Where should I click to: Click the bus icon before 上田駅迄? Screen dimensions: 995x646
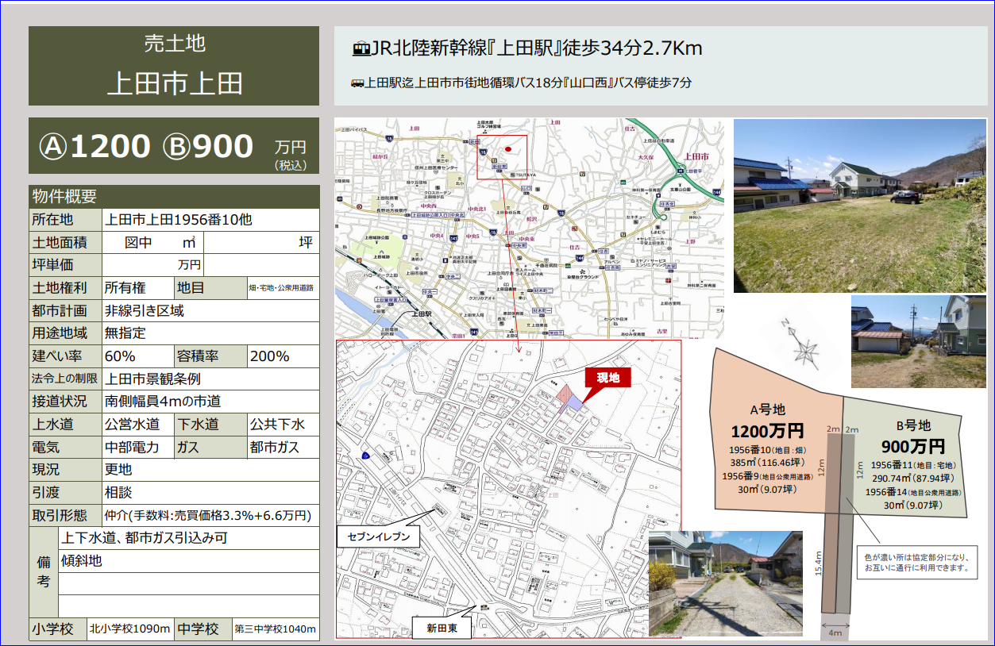357,83
